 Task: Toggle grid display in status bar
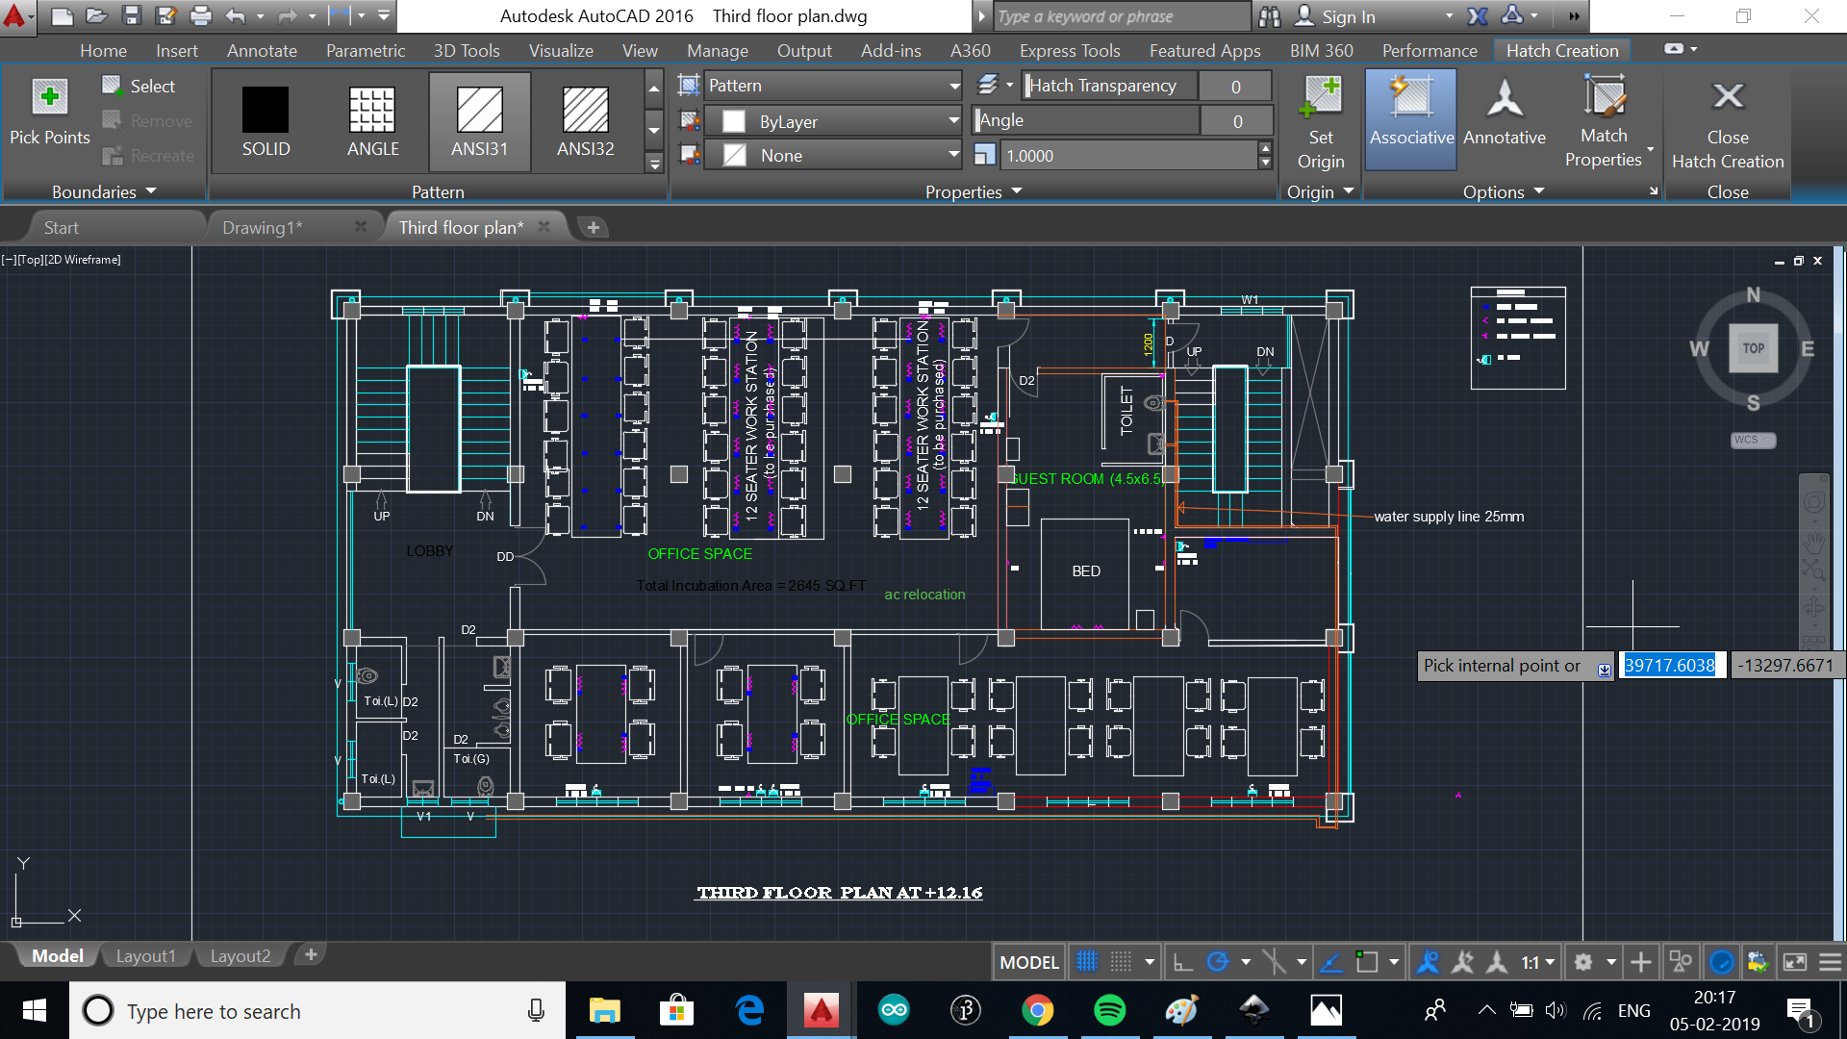(1086, 962)
